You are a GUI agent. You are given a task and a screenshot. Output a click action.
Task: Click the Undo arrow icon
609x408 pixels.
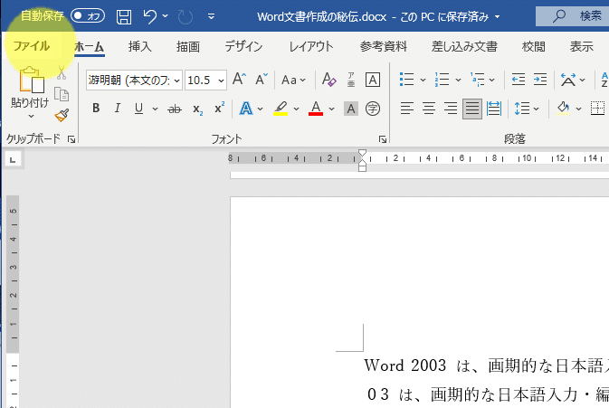pos(149,16)
